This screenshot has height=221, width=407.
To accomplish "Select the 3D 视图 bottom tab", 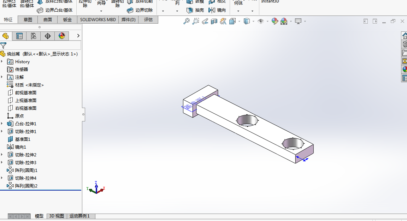I will [x=57, y=216].
